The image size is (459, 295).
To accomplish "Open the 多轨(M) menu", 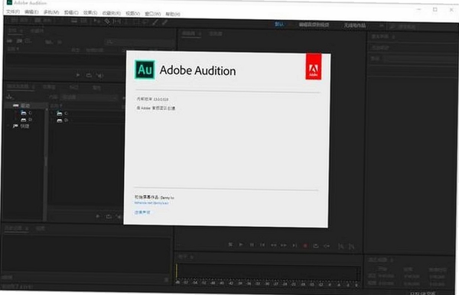I will click(x=51, y=12).
